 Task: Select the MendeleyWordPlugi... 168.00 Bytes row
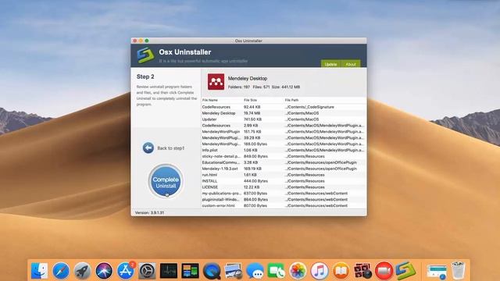(x=284, y=144)
